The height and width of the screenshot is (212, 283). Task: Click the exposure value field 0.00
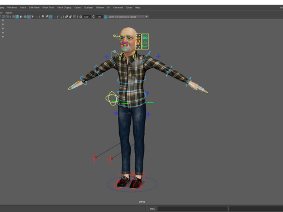pyautogui.click(x=87, y=16)
